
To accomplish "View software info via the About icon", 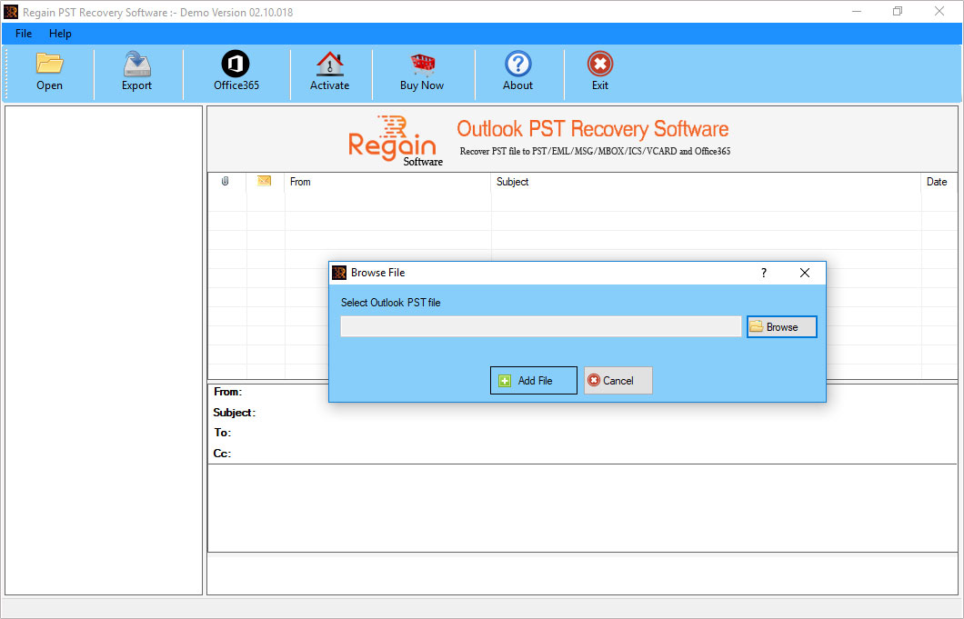I will [x=517, y=71].
